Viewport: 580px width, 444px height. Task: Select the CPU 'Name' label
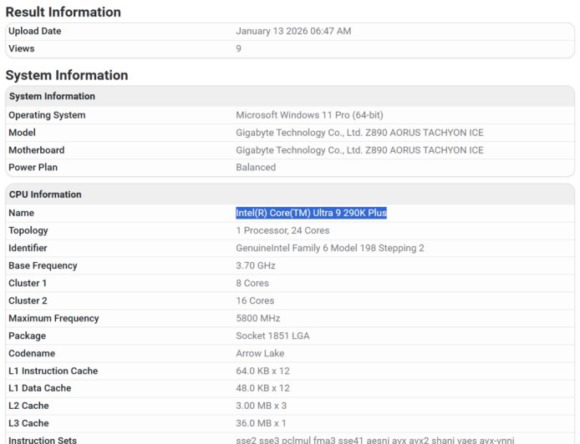[22, 213]
